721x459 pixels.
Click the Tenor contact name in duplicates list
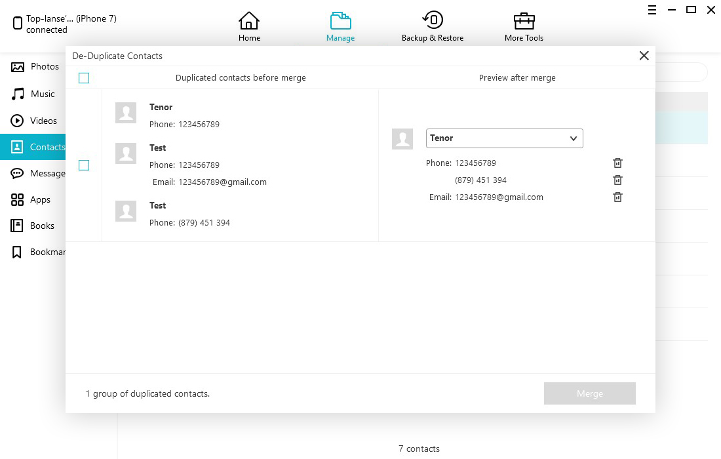161,107
